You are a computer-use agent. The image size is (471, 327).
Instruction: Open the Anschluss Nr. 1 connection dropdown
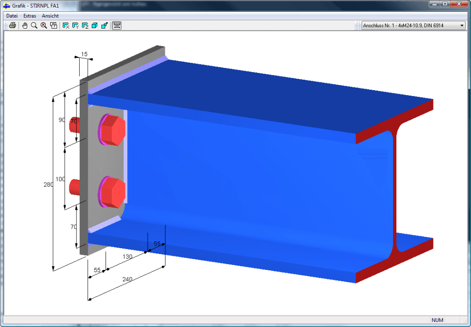tap(413, 25)
